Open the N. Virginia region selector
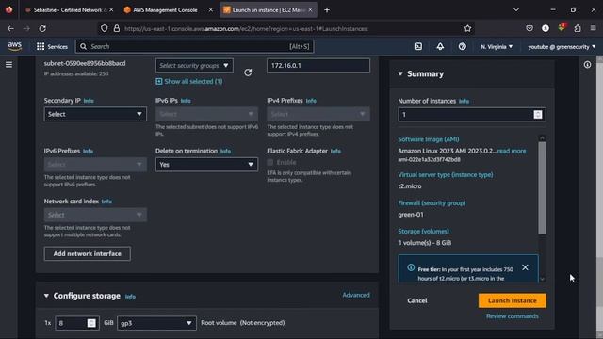 497,46
